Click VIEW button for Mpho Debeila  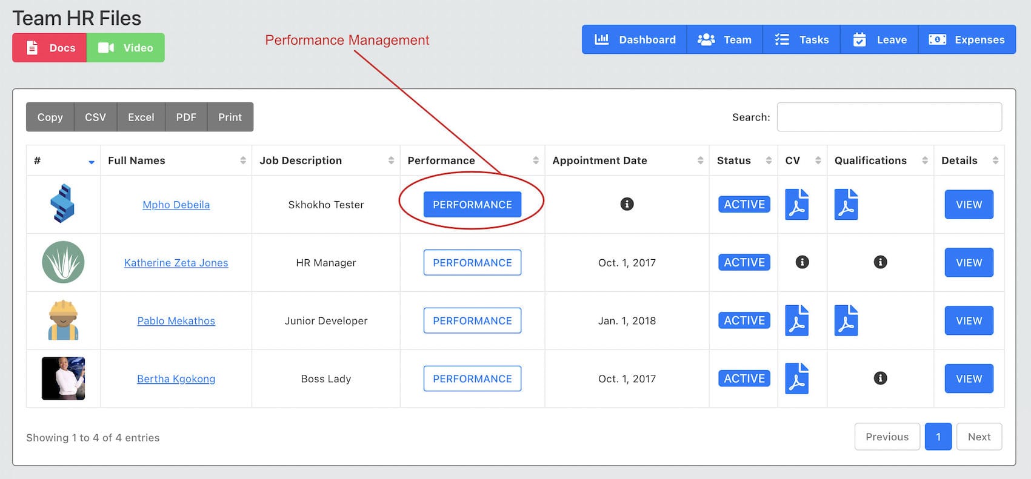coord(969,205)
